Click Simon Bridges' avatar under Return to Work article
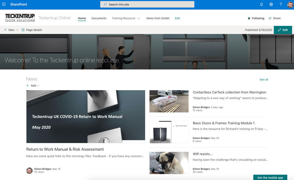The image size is (294, 180). click(29, 170)
